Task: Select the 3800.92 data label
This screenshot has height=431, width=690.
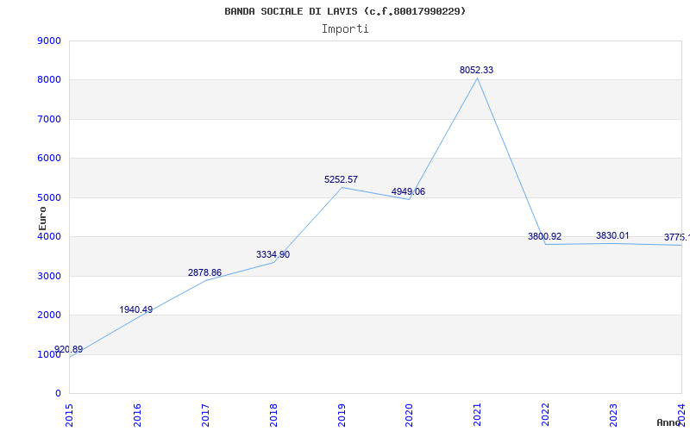Action: [545, 236]
